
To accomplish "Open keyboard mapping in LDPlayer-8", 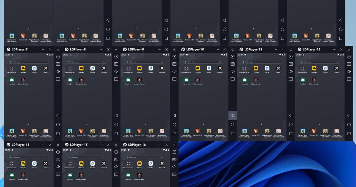I will click(116, 64).
